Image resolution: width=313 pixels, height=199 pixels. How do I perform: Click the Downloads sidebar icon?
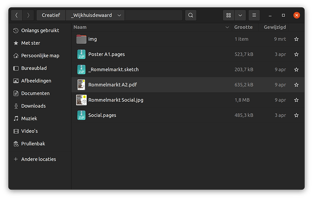(x=16, y=106)
